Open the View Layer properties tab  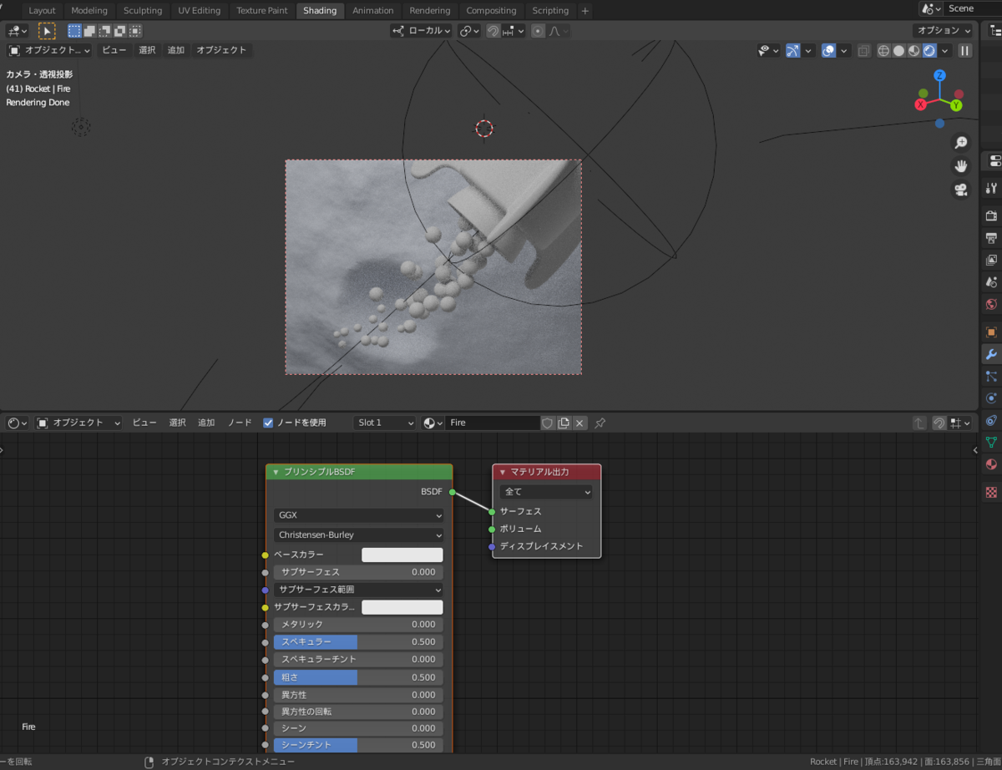(991, 261)
